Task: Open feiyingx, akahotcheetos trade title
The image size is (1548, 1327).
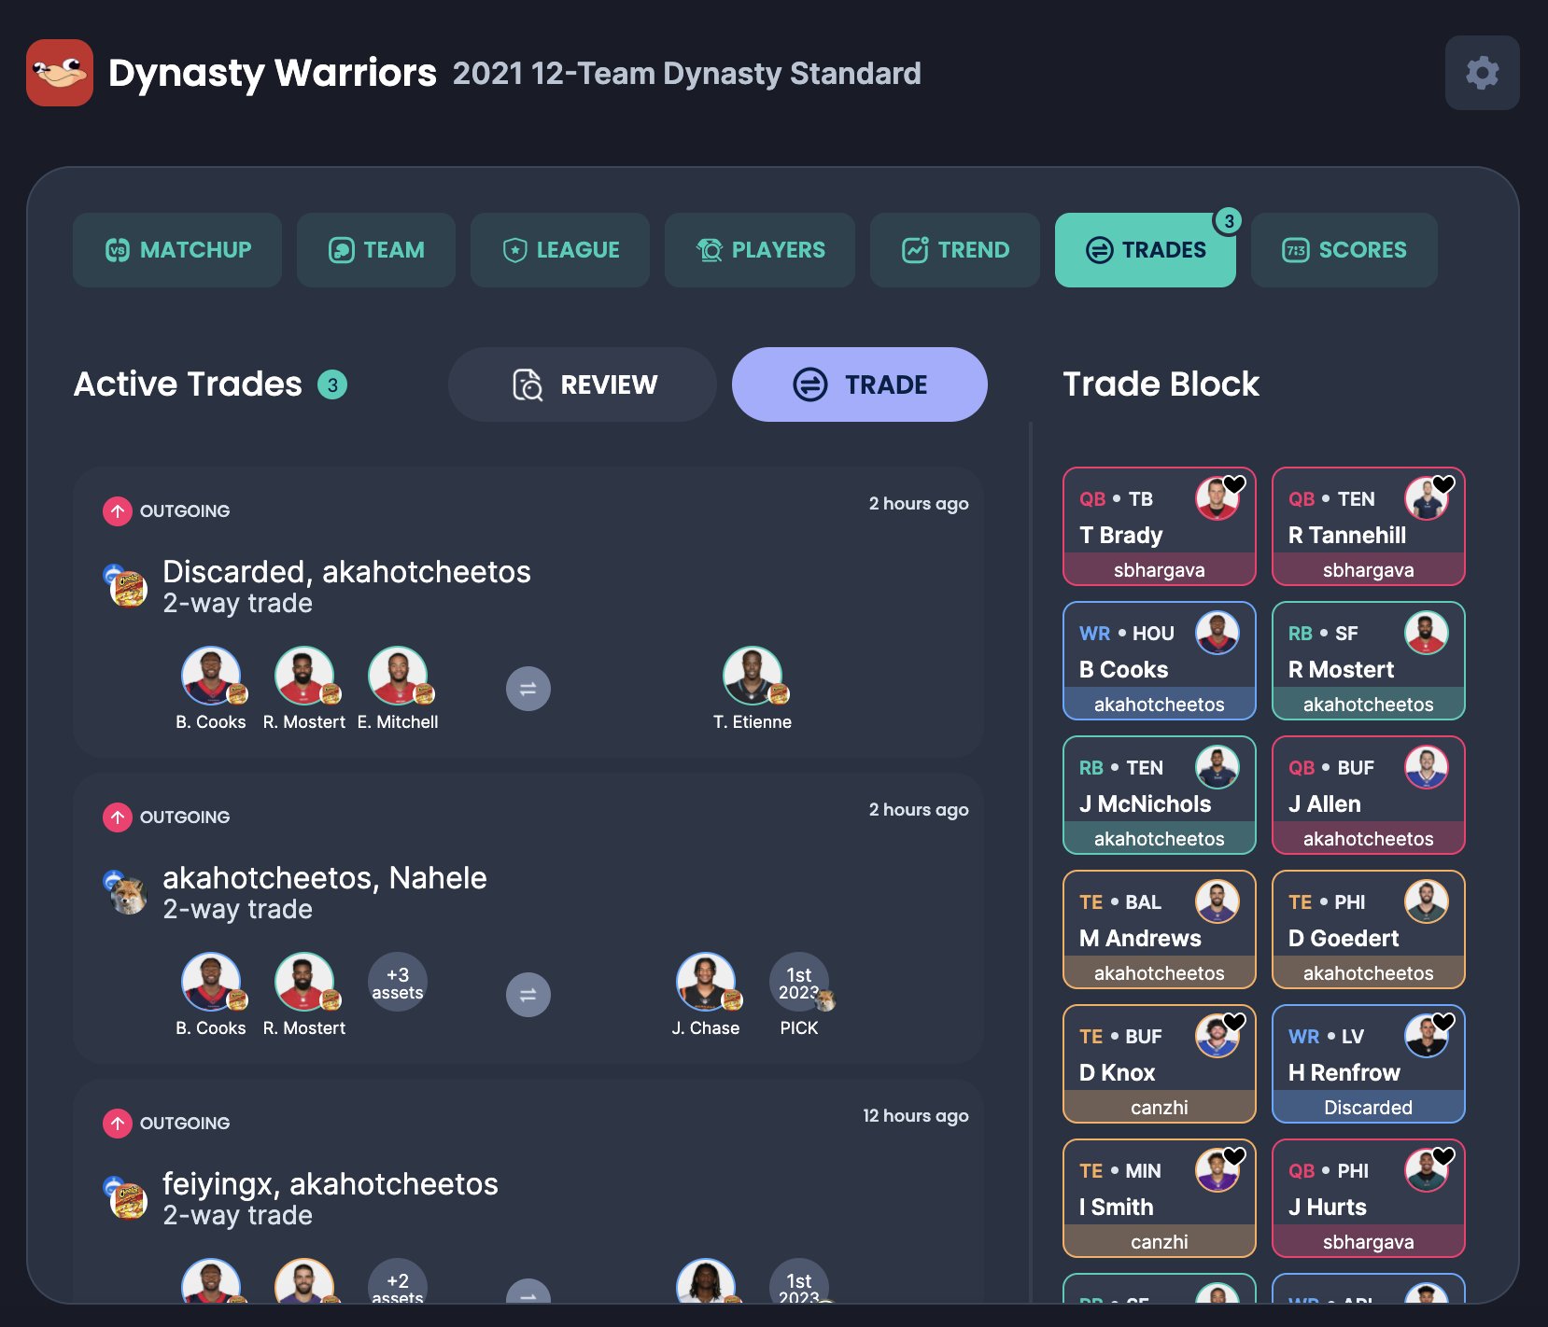Action: (x=331, y=1184)
